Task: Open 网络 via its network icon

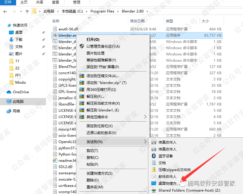Action: point(9,111)
